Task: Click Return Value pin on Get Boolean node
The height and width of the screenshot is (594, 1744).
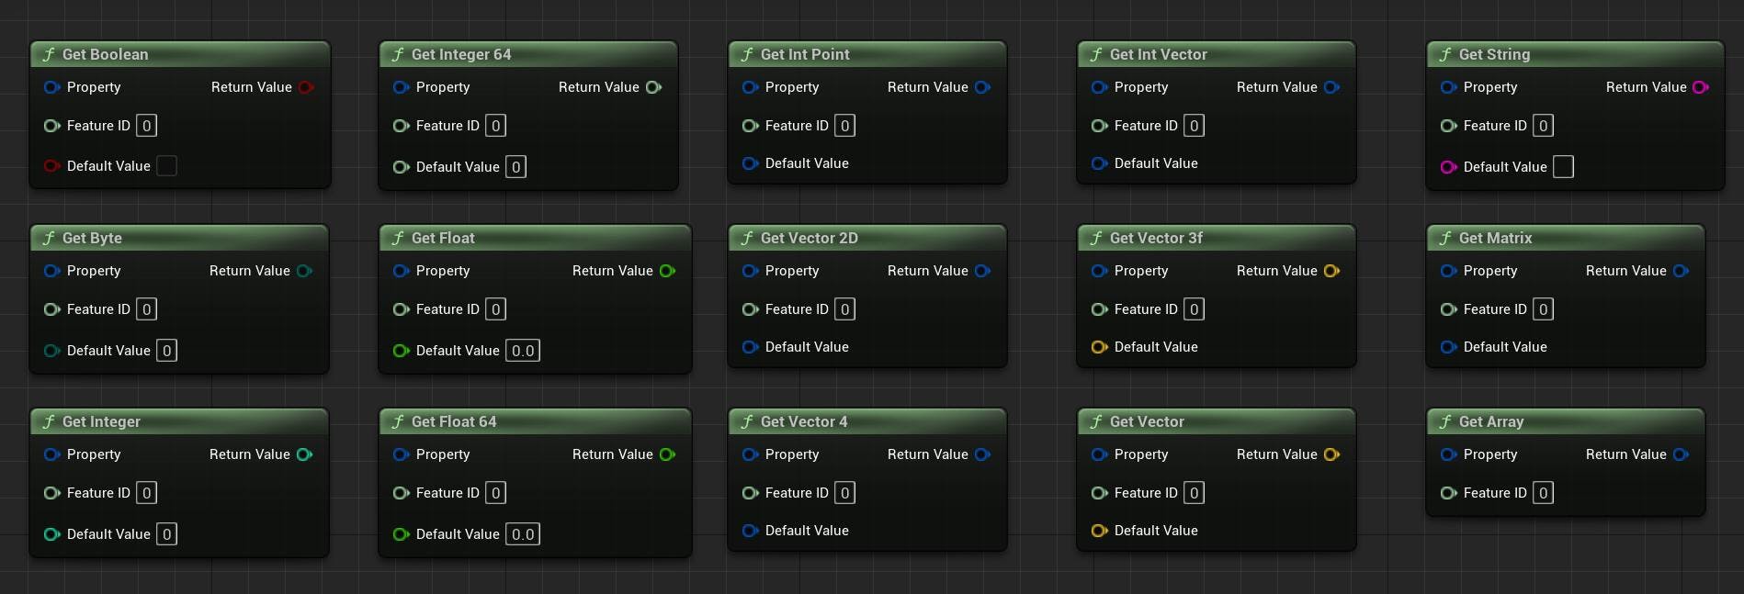Action: [306, 87]
